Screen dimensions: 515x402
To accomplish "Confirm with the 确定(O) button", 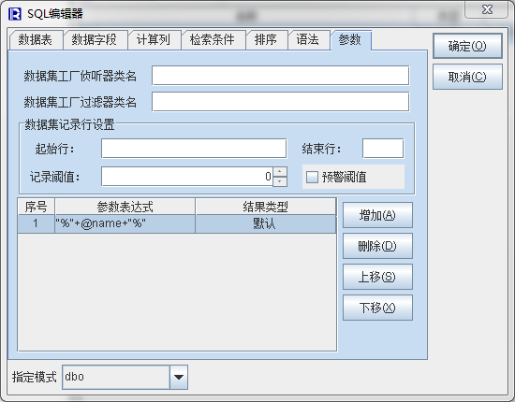I will coord(467,46).
